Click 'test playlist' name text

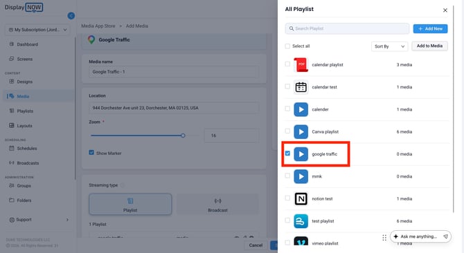coord(323,221)
